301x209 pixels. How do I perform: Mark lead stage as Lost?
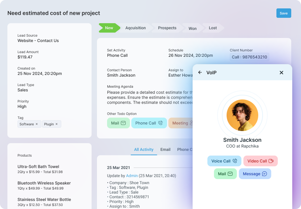212,28
